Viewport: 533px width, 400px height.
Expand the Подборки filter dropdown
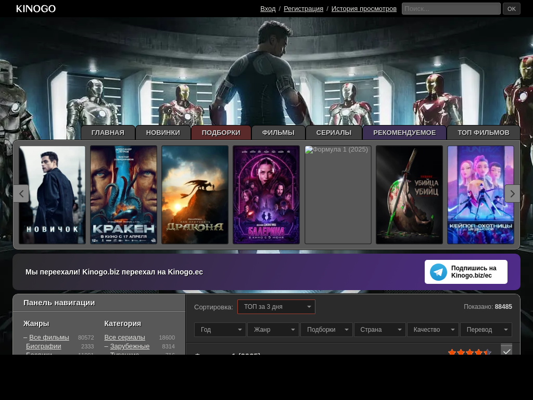point(326,330)
